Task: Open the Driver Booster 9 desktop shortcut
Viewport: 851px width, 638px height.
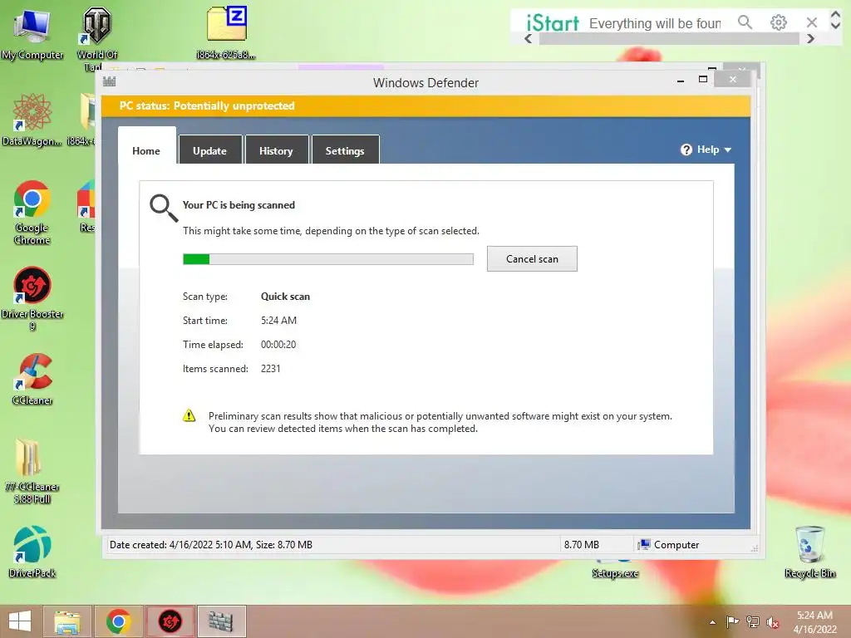Action: 32,298
